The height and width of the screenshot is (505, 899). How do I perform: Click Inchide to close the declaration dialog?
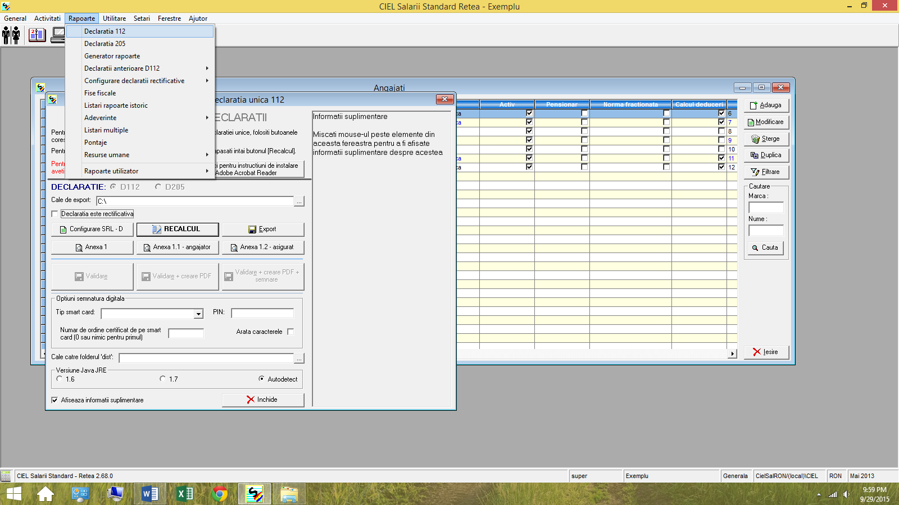pos(263,400)
